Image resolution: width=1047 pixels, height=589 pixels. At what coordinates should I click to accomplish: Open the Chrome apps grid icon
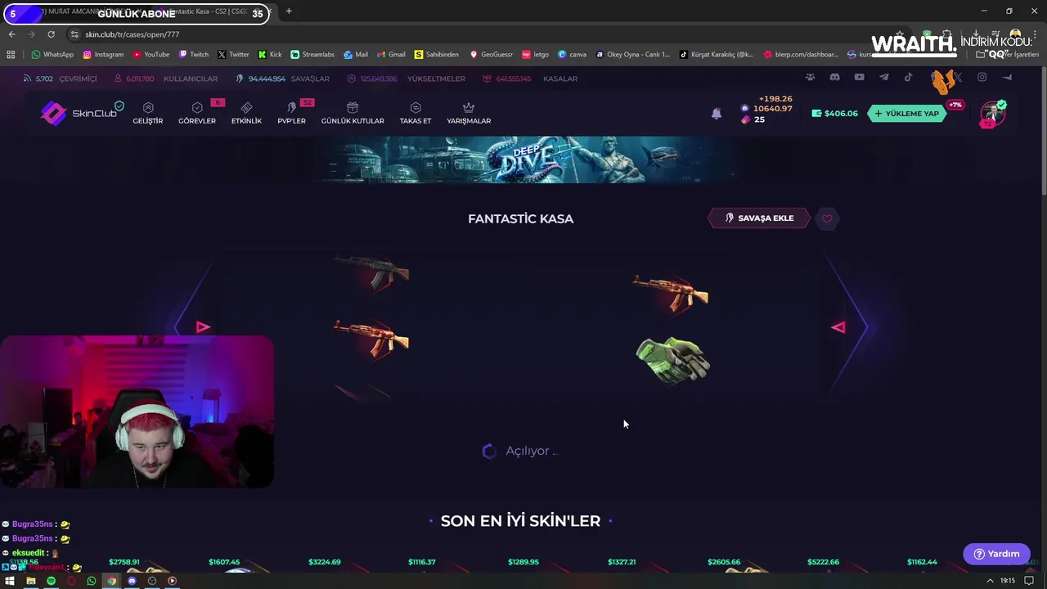coord(11,55)
